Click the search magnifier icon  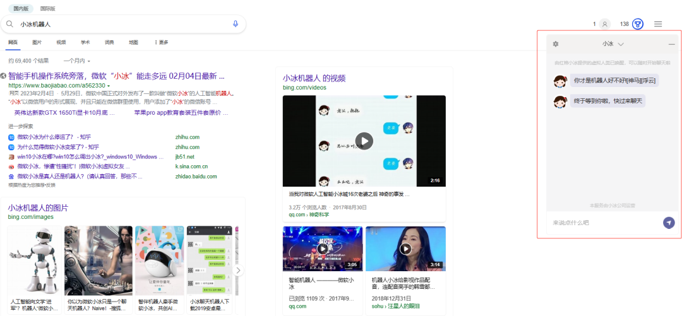[x=9, y=24]
